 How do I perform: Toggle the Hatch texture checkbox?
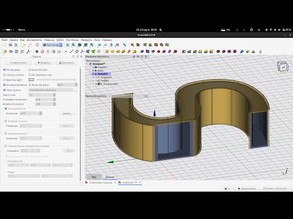[4, 90]
